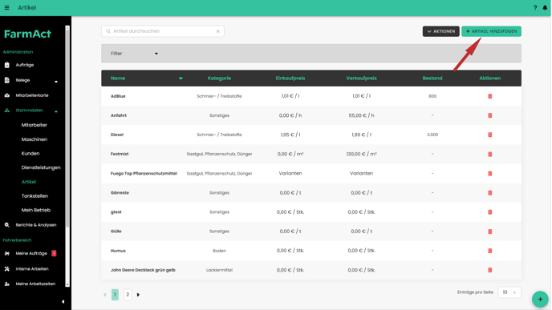This screenshot has height=310, width=552.
Task: Collapse the Stammdaten submenu
Action: (56, 111)
